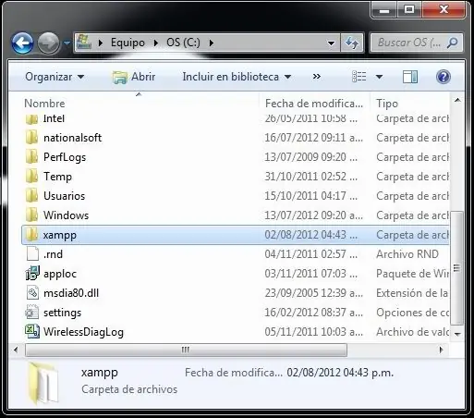Select the PerfLogs folder icon
The image size is (474, 418).
[31, 156]
